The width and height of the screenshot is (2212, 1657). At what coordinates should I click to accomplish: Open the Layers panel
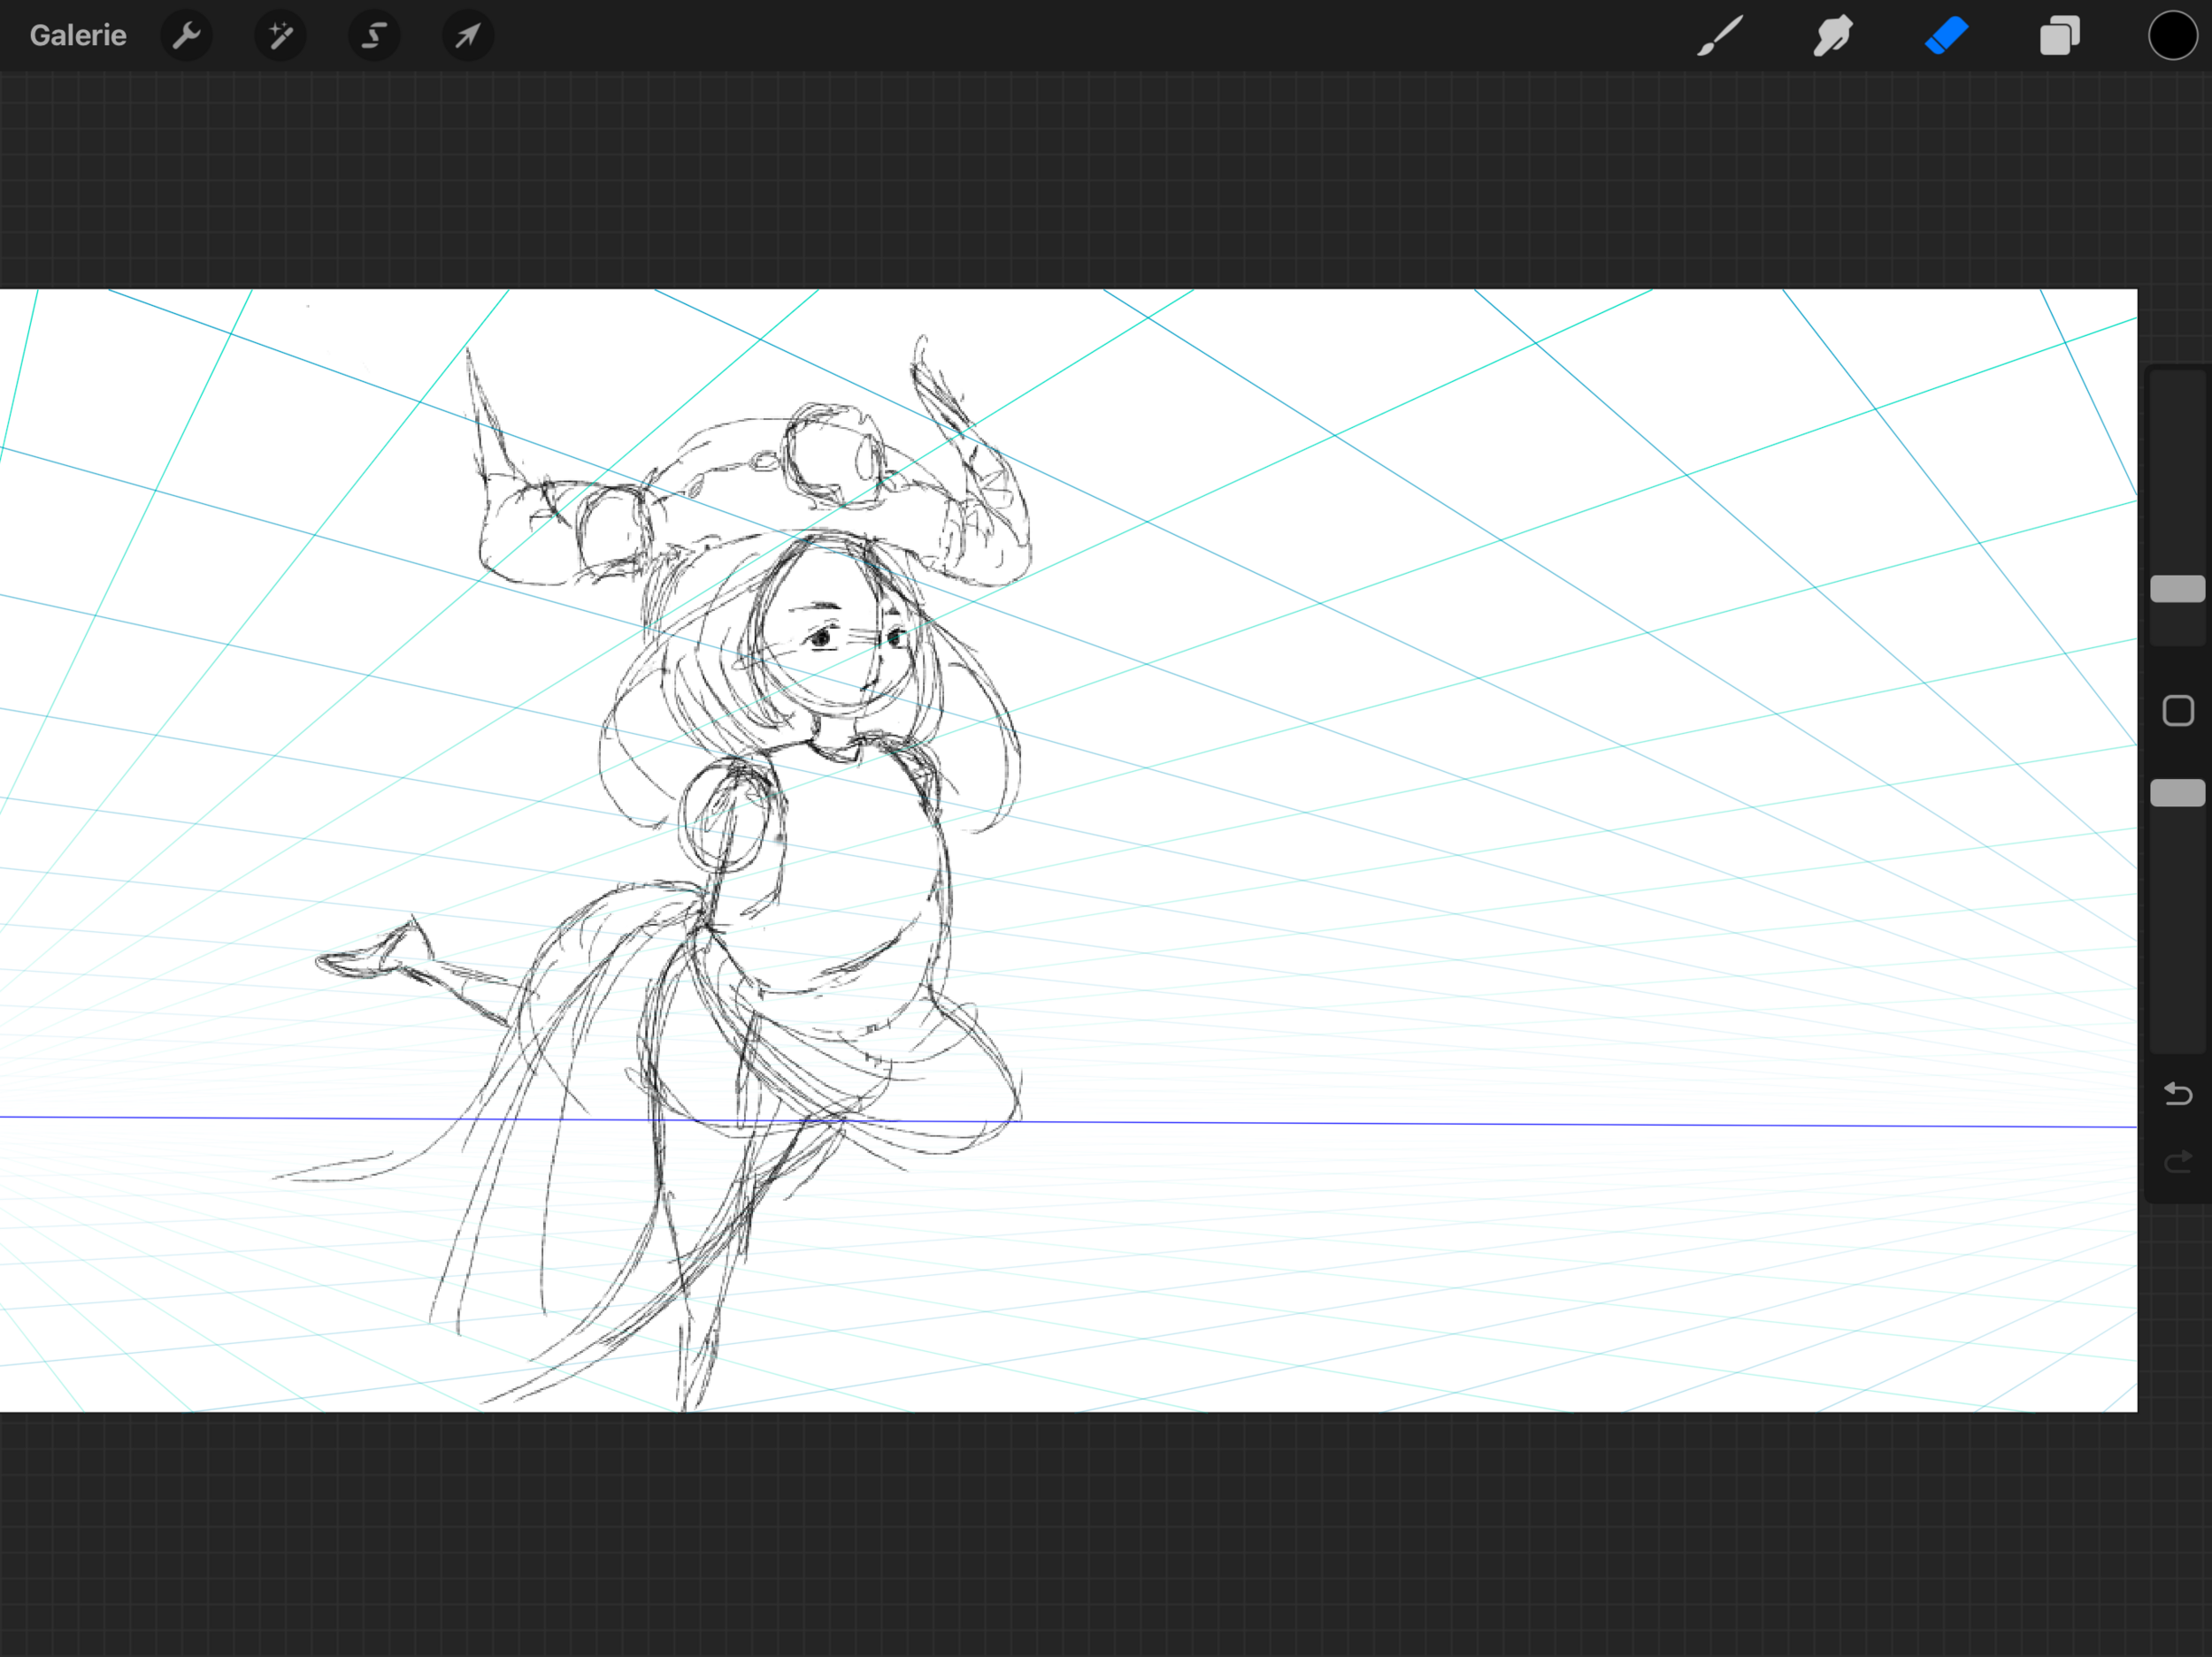(x=2059, y=36)
